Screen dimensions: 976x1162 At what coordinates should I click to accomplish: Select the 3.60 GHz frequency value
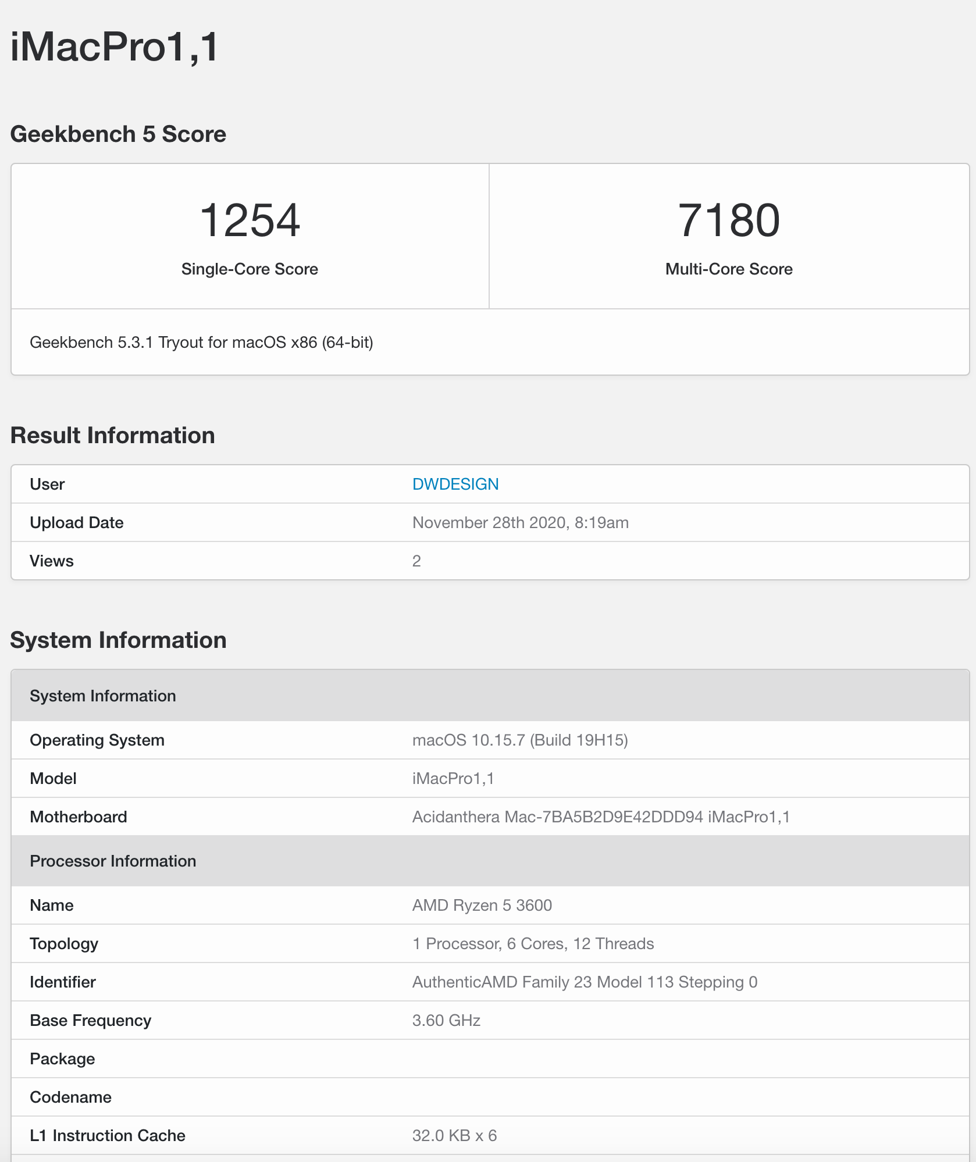pyautogui.click(x=446, y=1020)
